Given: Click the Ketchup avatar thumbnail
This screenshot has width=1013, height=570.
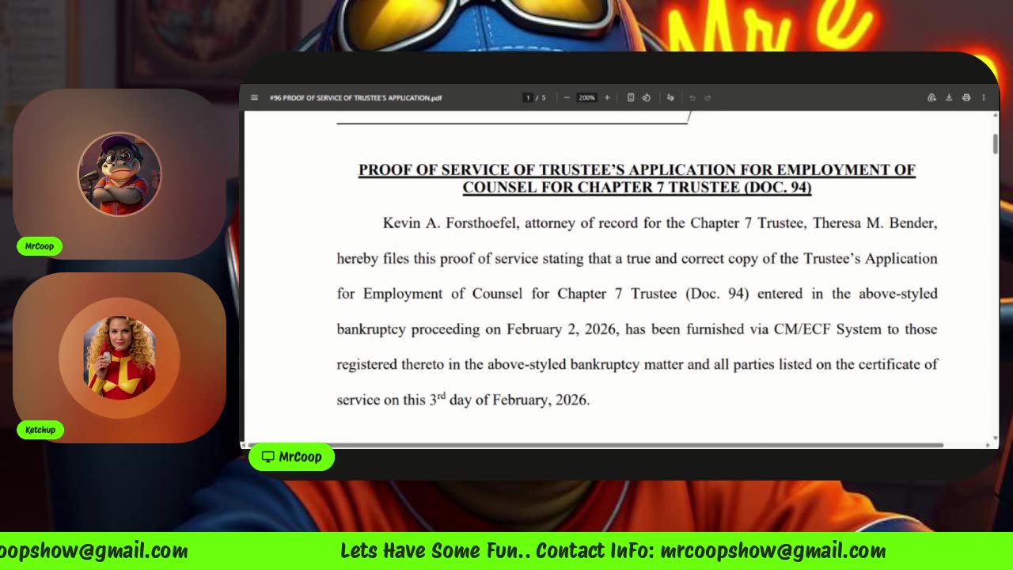Looking at the screenshot, I should 120,358.
